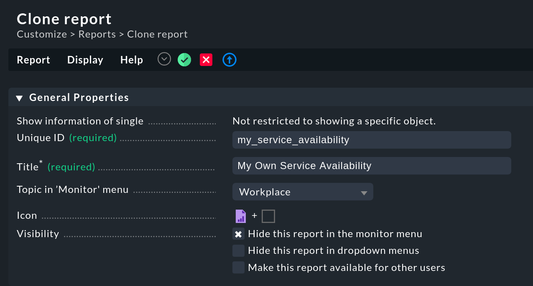The width and height of the screenshot is (533, 286).
Task: Click the Reports breadcrumb
Action: click(97, 34)
